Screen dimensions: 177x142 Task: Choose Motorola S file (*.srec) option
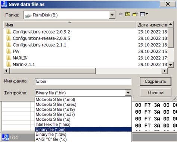[56, 104]
